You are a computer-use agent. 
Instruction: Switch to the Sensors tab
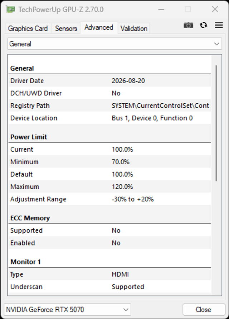click(66, 28)
